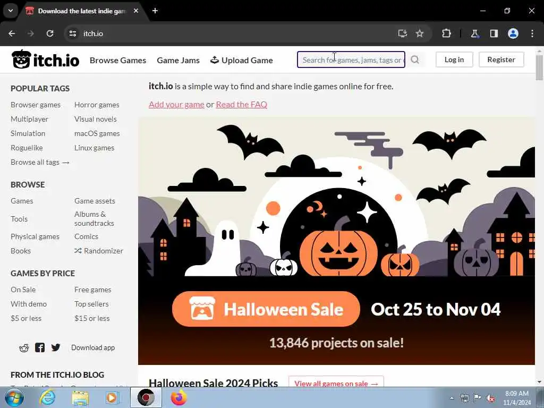The width and height of the screenshot is (544, 408).
Task: Open the Read the FAQ link
Action: [x=242, y=104]
